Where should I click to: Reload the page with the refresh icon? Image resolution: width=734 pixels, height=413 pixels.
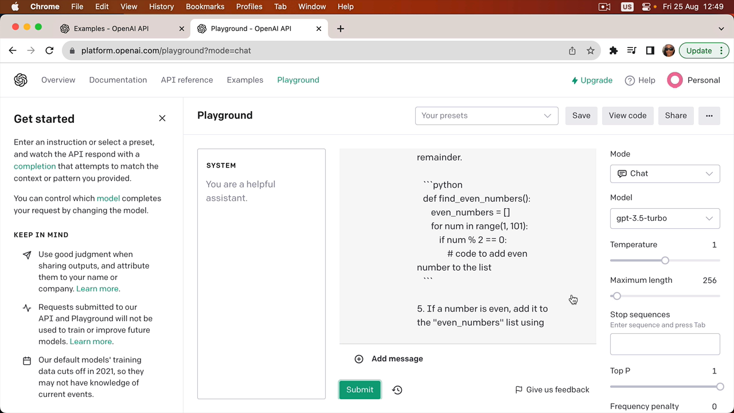coord(49,50)
